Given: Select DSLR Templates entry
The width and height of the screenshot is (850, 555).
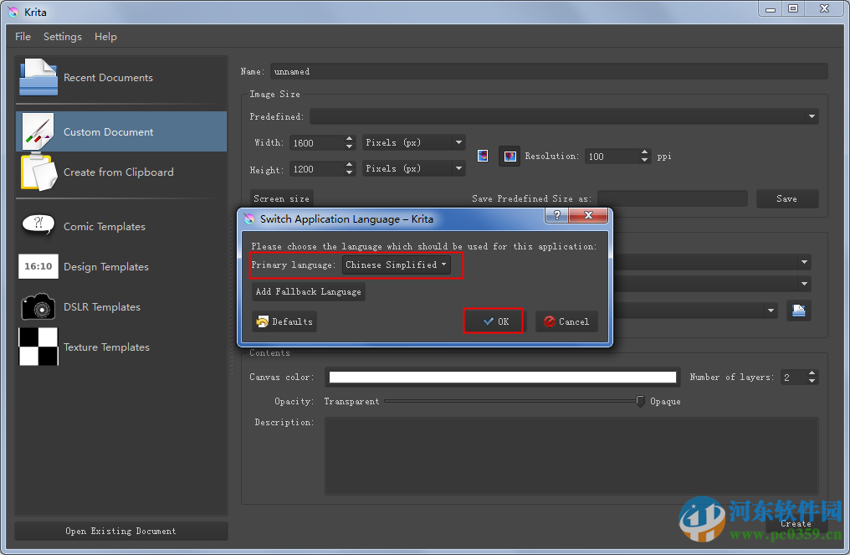Looking at the screenshot, I should (120, 306).
